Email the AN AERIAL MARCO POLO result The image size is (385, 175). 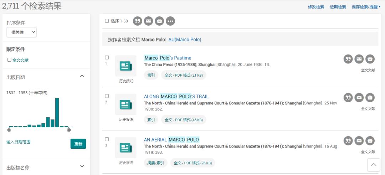tap(359, 141)
